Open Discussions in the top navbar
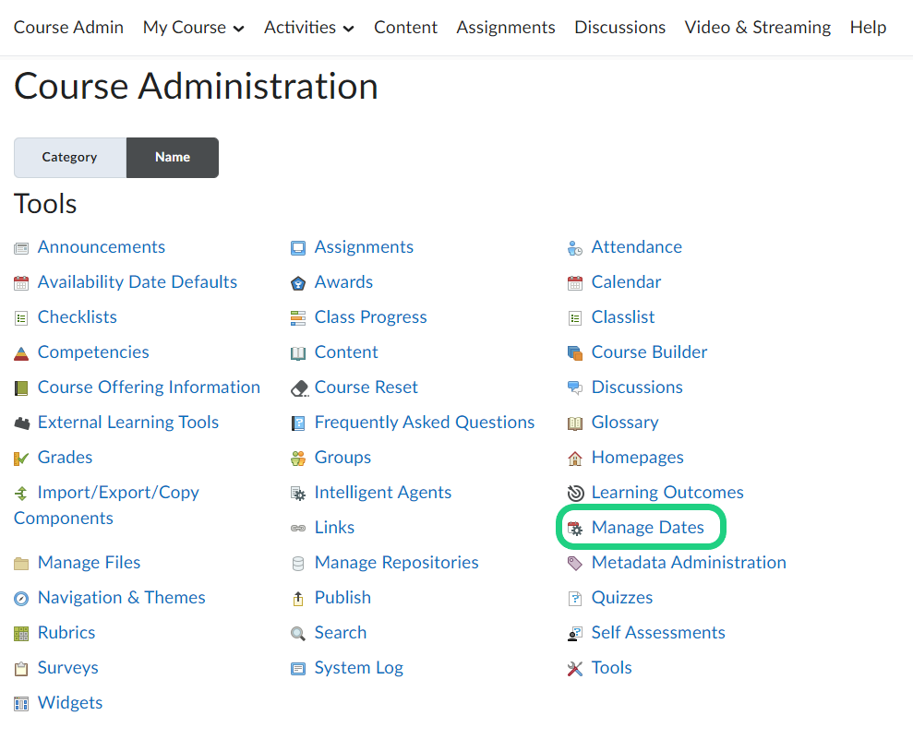Image resolution: width=913 pixels, height=739 pixels. point(619,28)
